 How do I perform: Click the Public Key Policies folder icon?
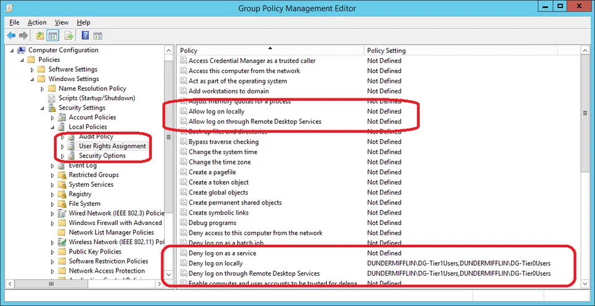click(62, 252)
